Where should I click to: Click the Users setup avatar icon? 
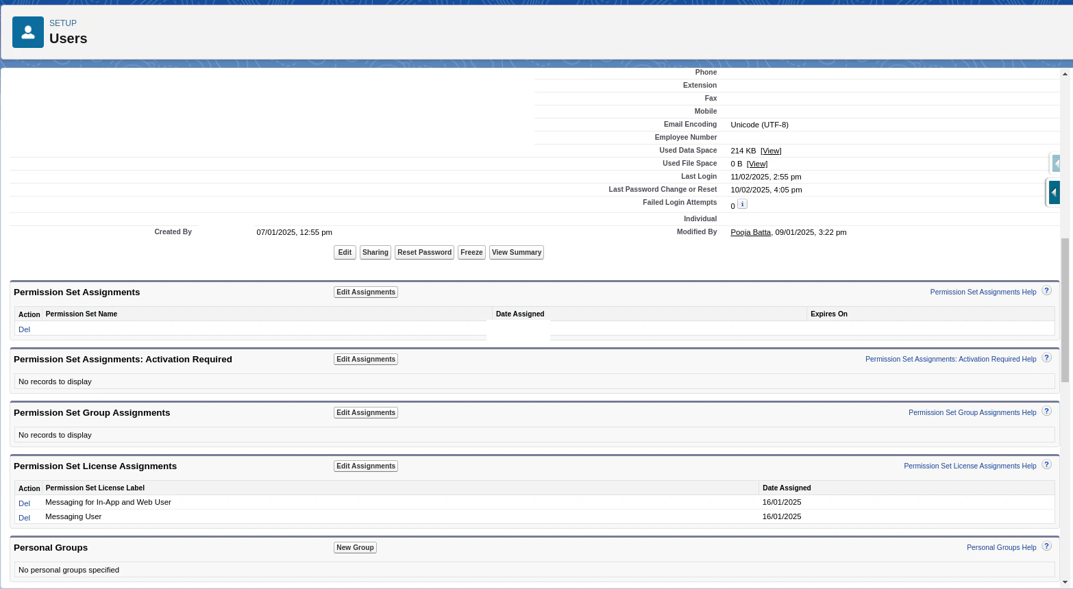pos(27,32)
